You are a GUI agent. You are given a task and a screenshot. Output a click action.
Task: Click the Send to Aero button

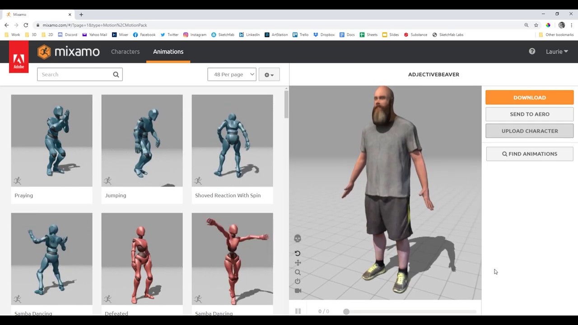tap(530, 114)
